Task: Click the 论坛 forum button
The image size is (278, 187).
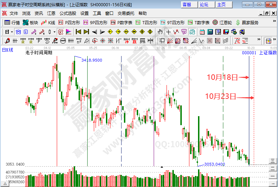Action: click(x=204, y=4)
